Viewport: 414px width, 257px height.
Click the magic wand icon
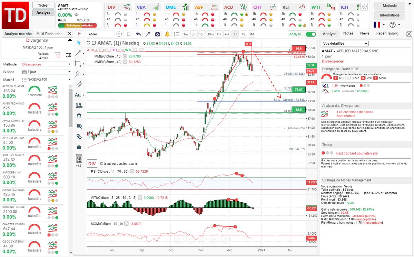pos(148,34)
